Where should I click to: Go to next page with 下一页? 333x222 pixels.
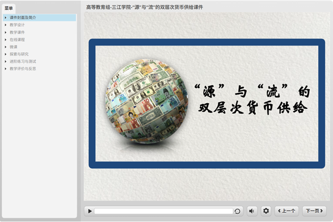(314, 211)
